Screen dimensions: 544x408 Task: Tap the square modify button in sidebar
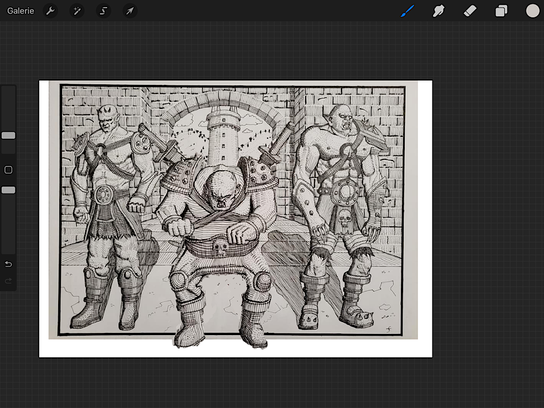tap(8, 170)
